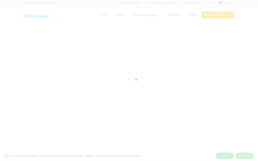Image resolution: width=258 pixels, height=161 pixels.
Task: Open the START menu item
Action: (103, 15)
